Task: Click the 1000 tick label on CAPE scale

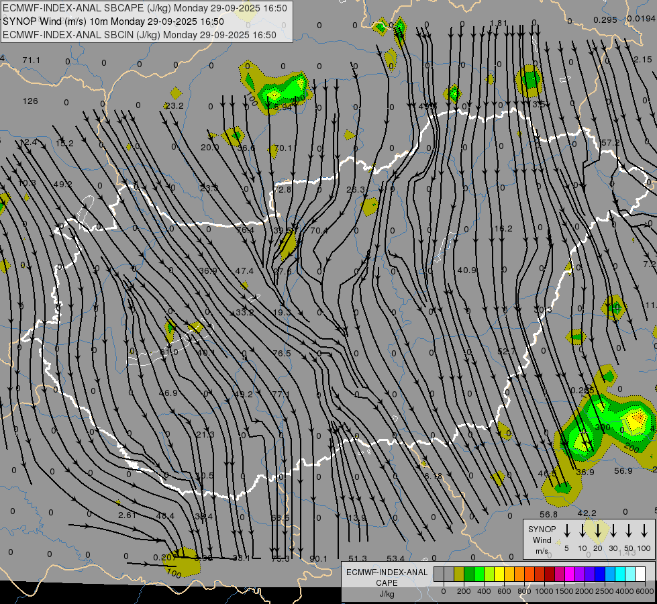Action: (x=544, y=591)
